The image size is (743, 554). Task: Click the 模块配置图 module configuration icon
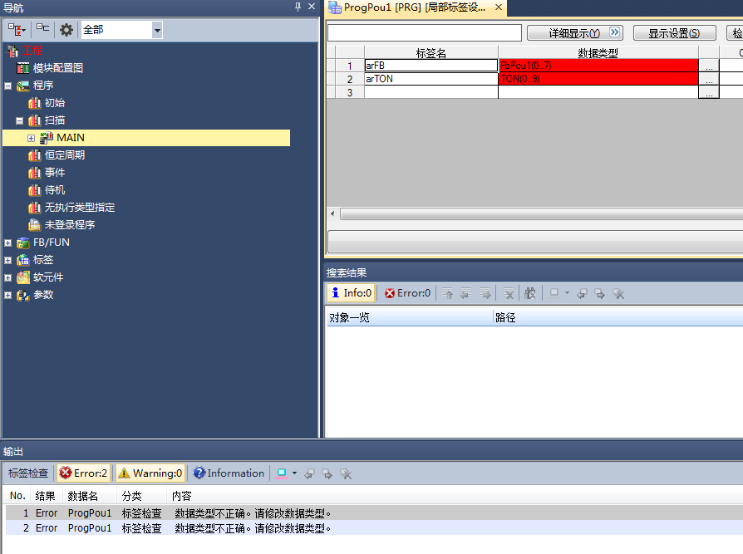(22, 68)
